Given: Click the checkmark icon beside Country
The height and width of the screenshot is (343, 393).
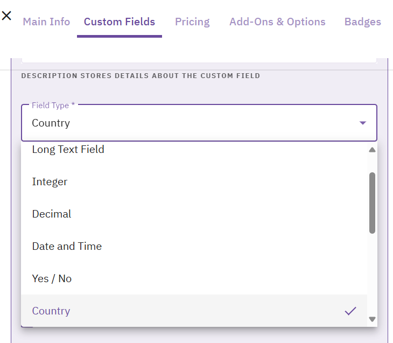Looking at the screenshot, I should click(x=350, y=311).
